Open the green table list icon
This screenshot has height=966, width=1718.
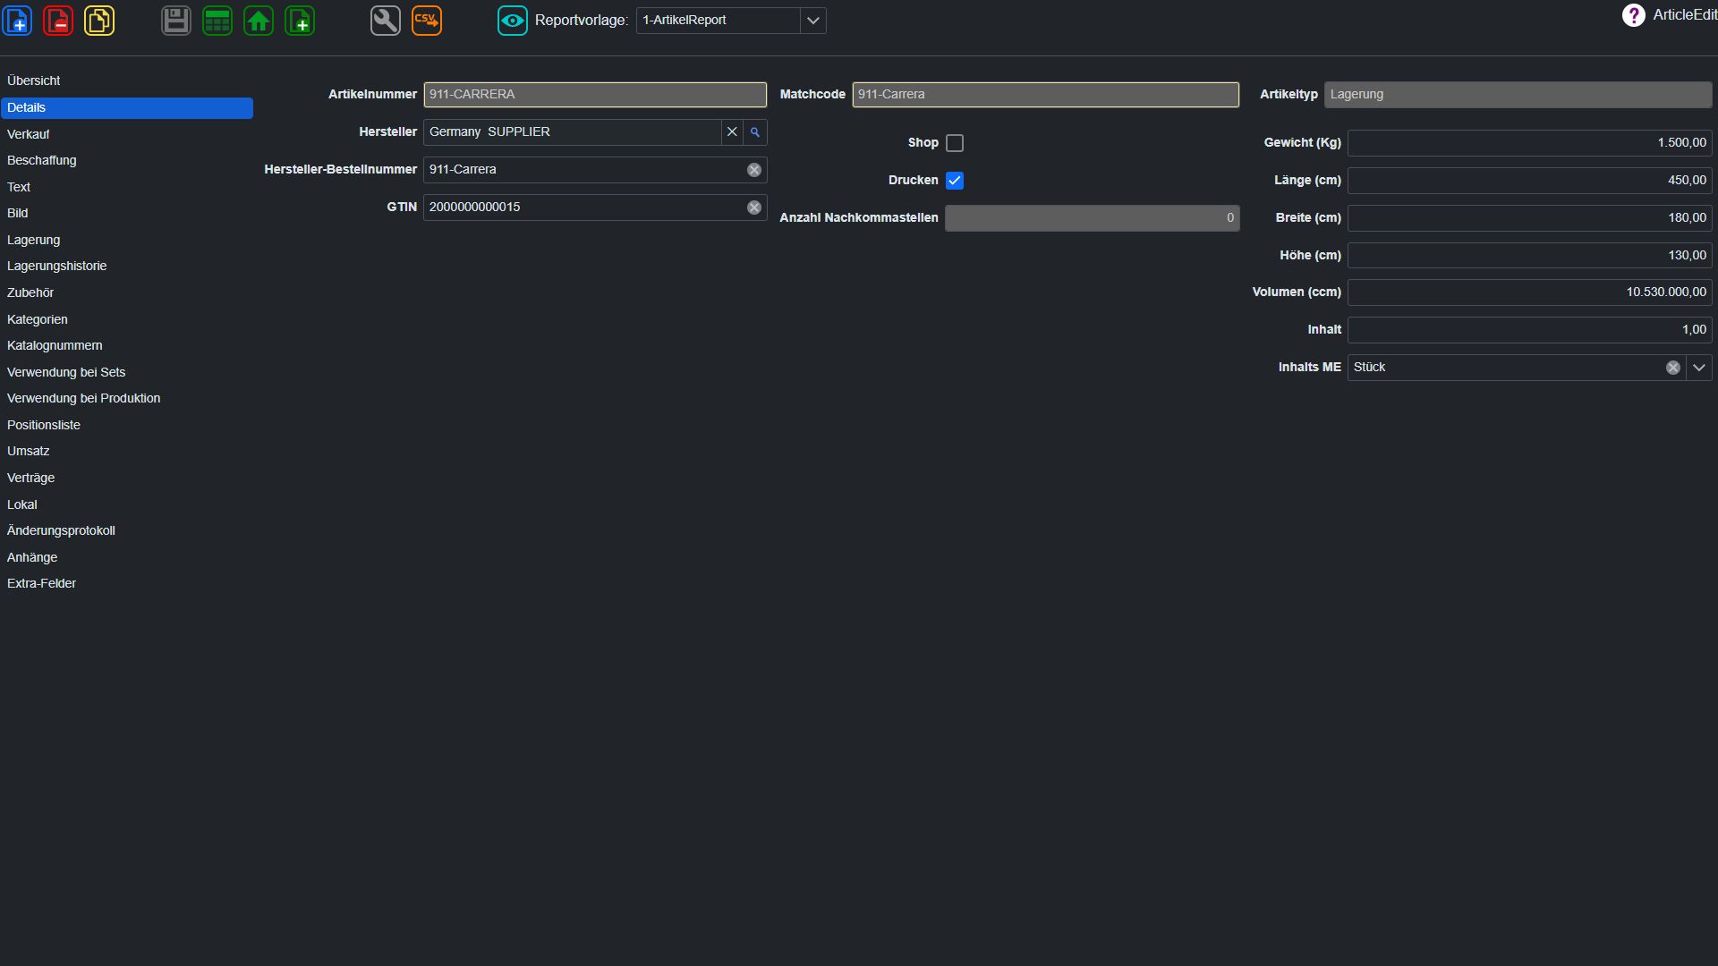tap(217, 21)
